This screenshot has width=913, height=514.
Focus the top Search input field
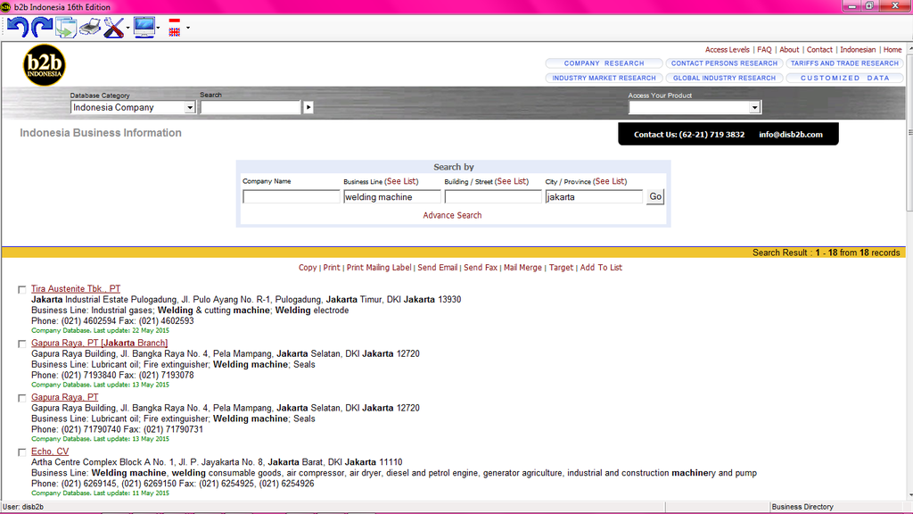pos(251,107)
